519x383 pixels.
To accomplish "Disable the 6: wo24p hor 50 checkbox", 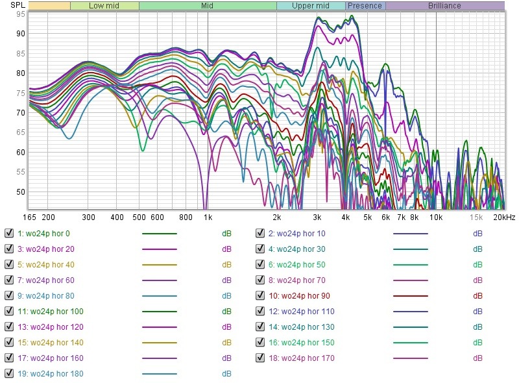I will point(260,264).
